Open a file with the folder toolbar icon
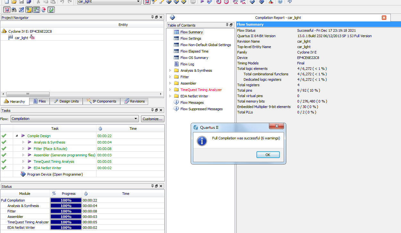This screenshot has width=401, height=233. click(x=14, y=2)
